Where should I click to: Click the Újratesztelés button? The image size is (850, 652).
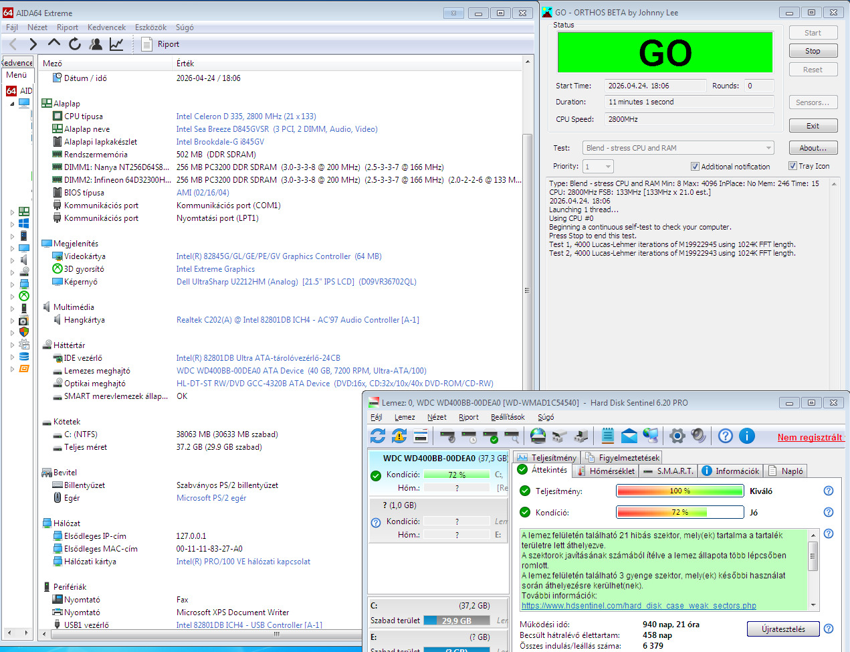pos(783,629)
